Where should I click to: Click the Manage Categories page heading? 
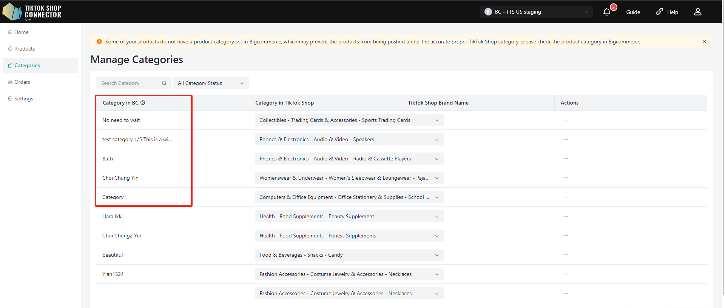(137, 60)
